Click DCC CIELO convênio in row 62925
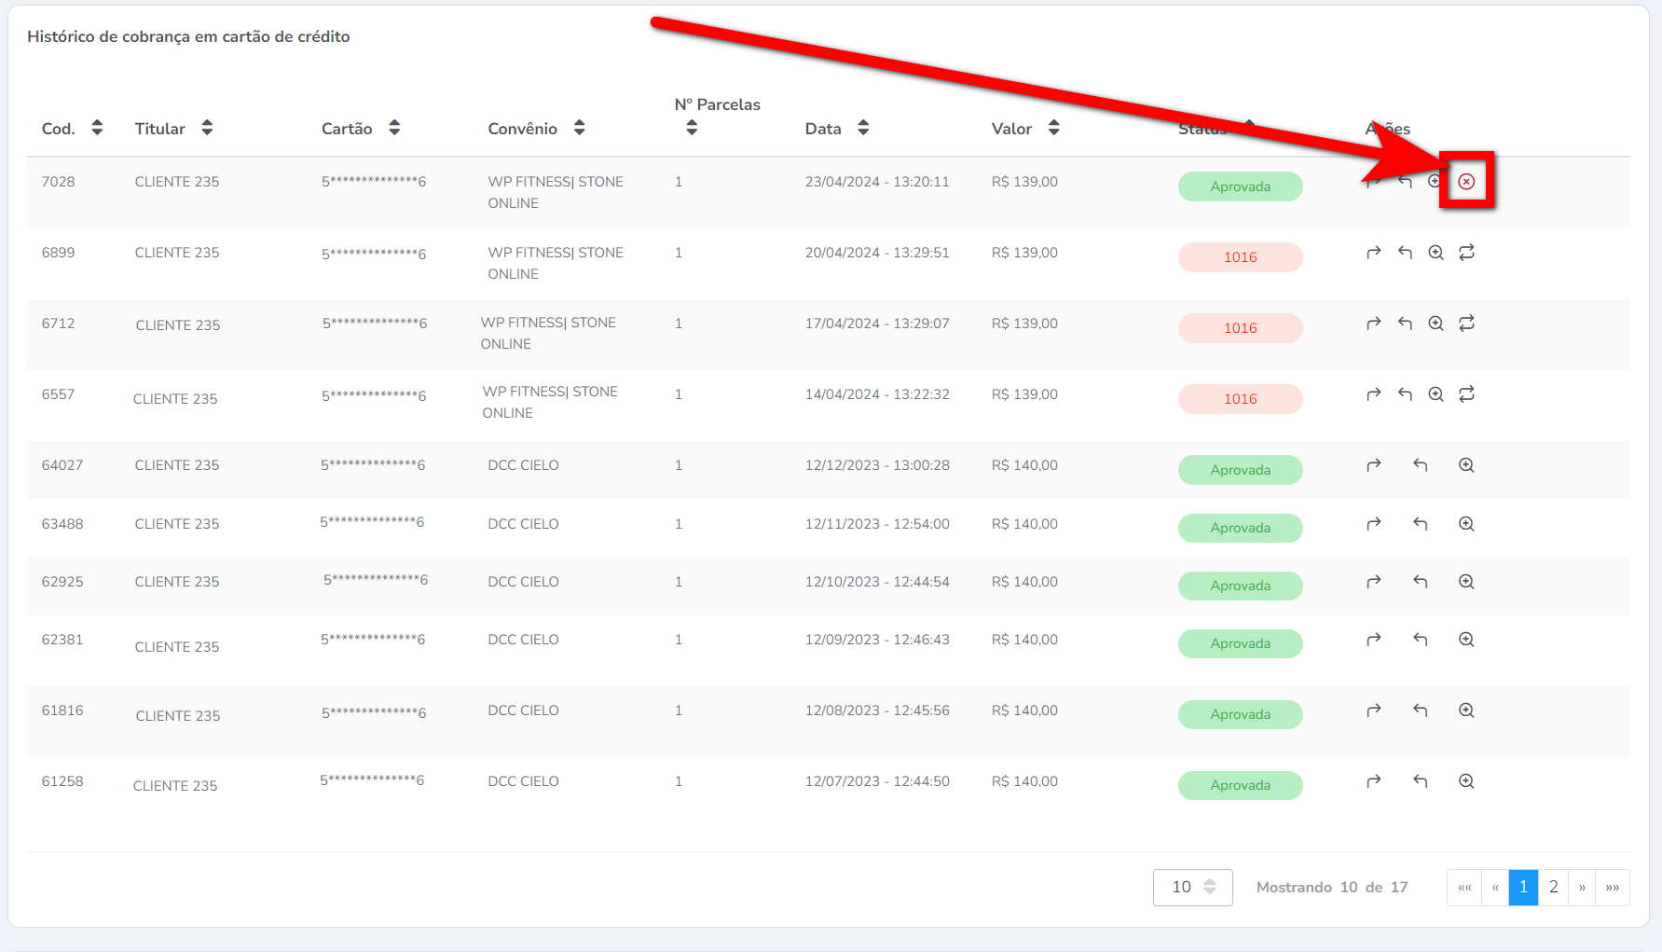This screenshot has height=952, width=1662. [523, 582]
